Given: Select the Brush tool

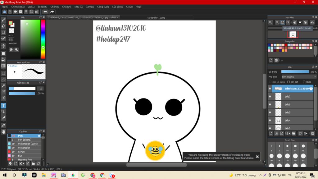Looking at the screenshot, I should point(3,20).
